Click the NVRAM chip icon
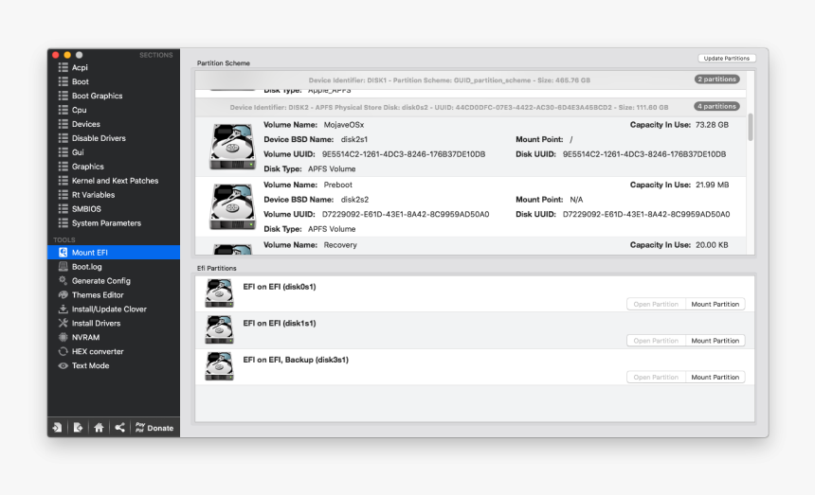The image size is (815, 495). coord(63,337)
